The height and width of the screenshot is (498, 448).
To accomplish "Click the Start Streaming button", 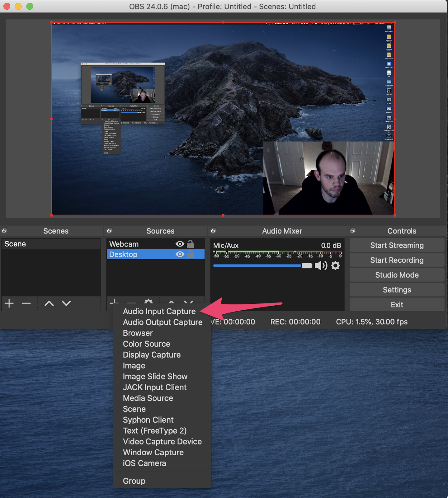I will point(397,245).
